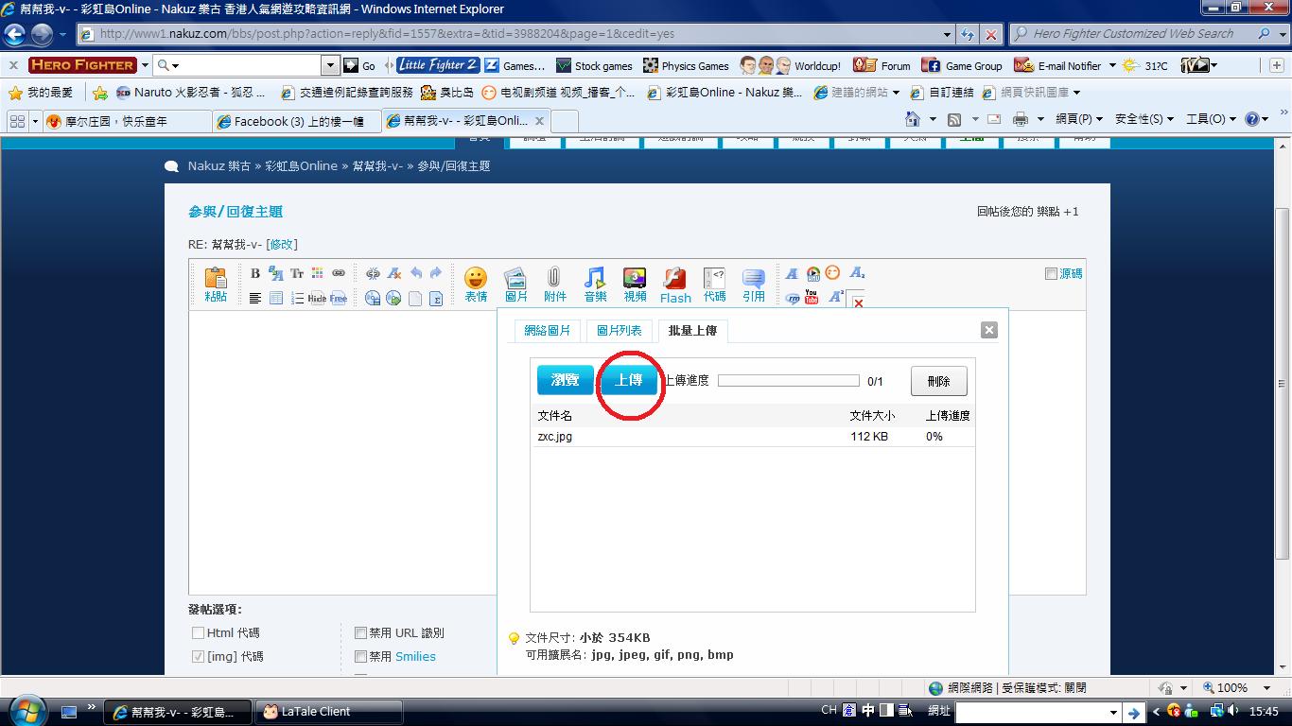Enable the 源碼 source mode checkbox
The height and width of the screenshot is (726, 1292).
coord(1051,273)
